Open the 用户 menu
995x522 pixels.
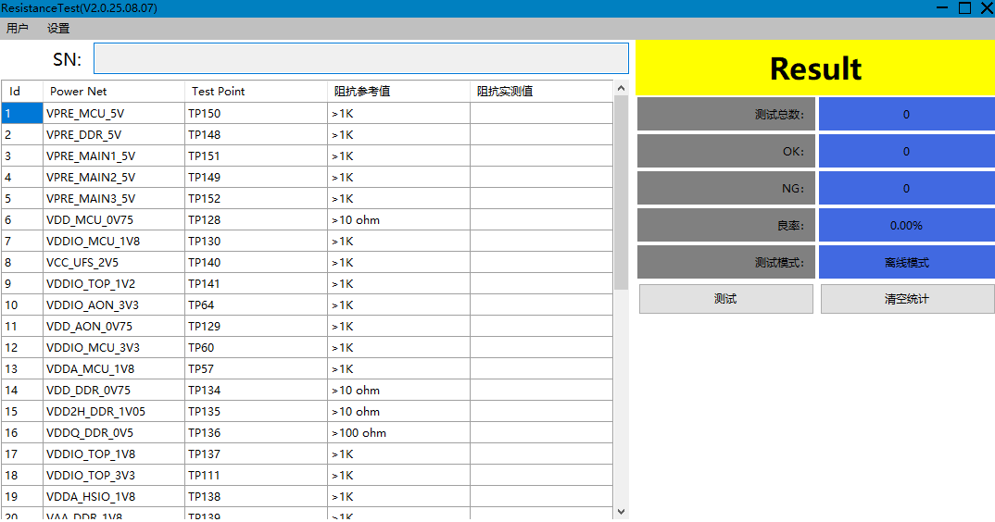(x=17, y=29)
